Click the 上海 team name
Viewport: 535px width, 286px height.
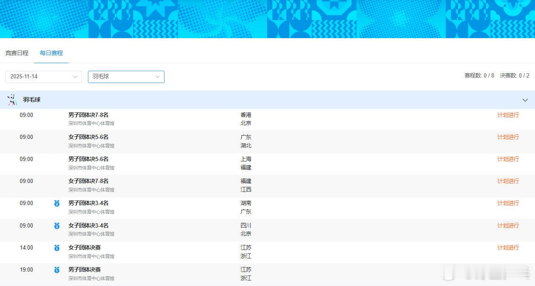(x=246, y=159)
